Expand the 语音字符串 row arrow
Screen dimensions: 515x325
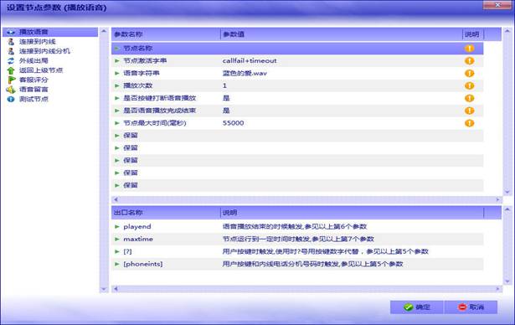117,73
